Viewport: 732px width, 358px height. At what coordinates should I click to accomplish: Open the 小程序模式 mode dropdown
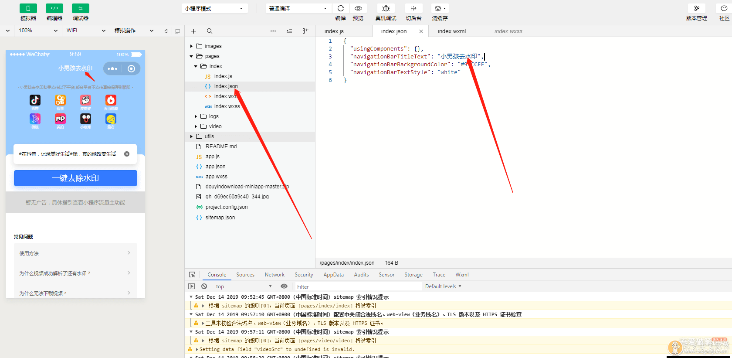tap(214, 8)
